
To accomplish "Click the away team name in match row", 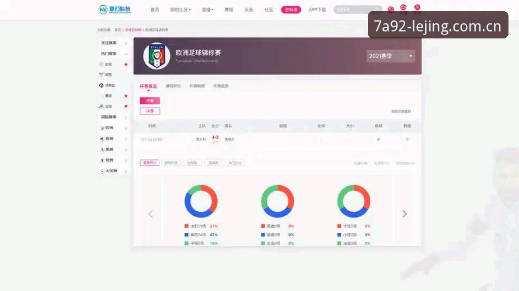I will point(229,140).
